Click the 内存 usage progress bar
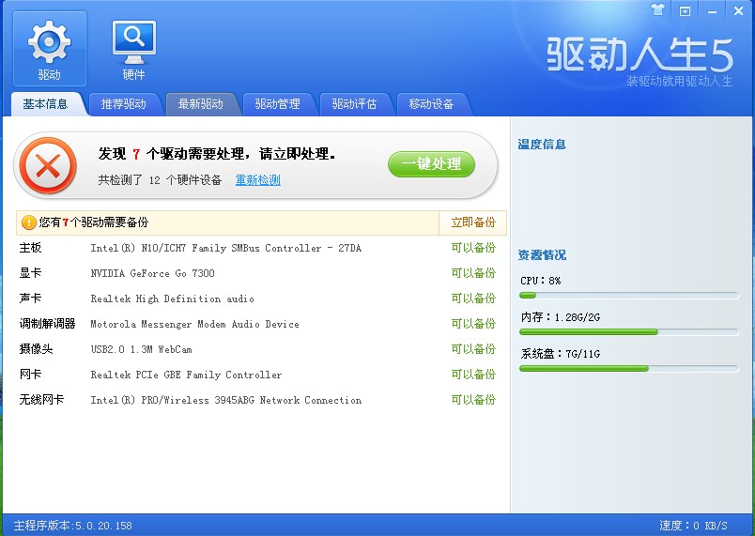 [x=628, y=331]
